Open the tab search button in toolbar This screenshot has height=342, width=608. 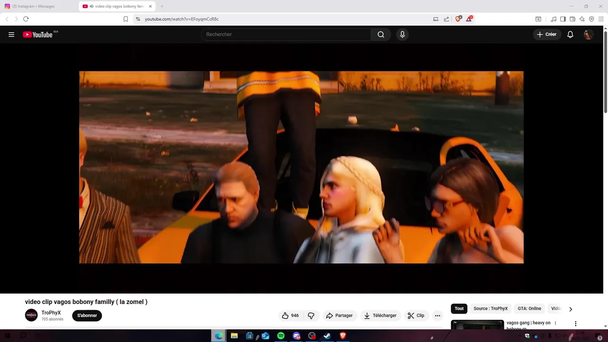coord(538,19)
